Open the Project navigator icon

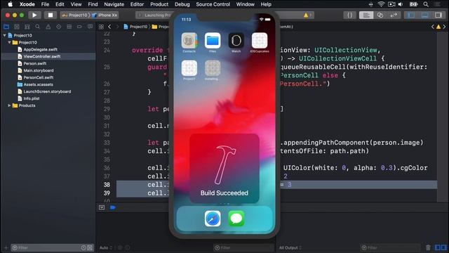click(x=6, y=27)
